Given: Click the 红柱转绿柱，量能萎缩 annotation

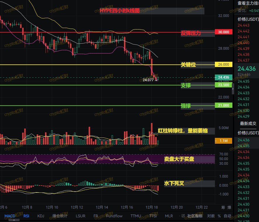Looking at the screenshot, I should (x=183, y=131).
